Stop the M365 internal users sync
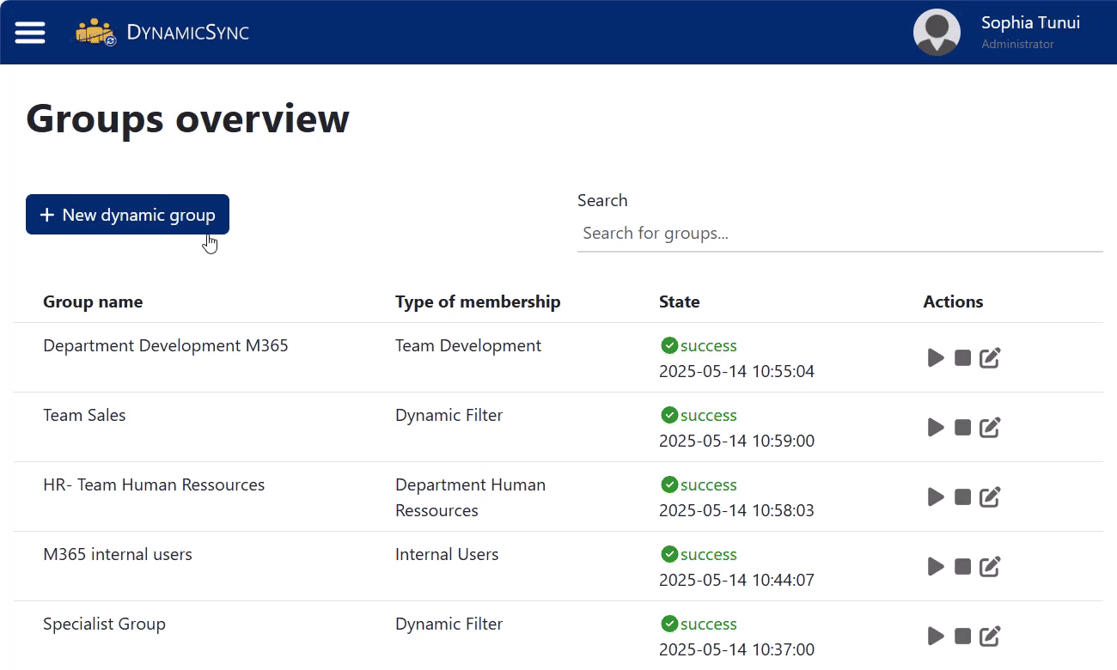The width and height of the screenshot is (1117, 670). 962,566
